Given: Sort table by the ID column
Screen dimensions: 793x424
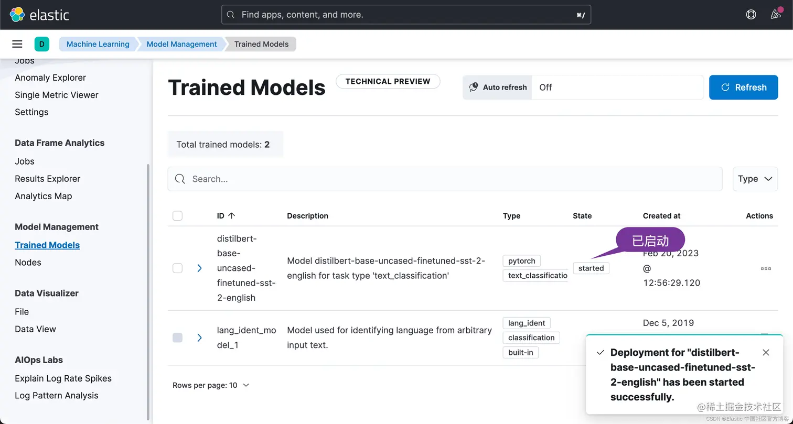Looking at the screenshot, I should coord(226,216).
